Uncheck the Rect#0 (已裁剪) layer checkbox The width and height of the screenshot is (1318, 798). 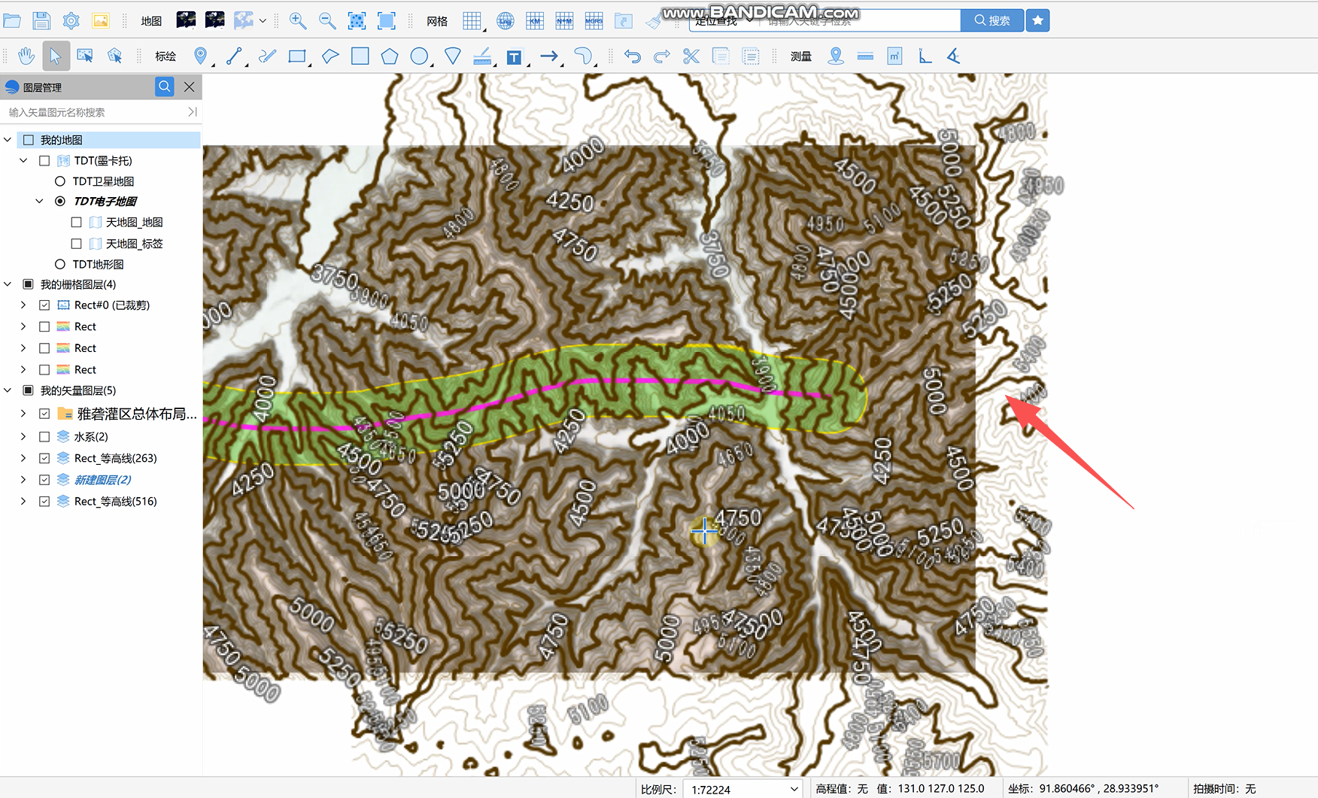[44, 305]
